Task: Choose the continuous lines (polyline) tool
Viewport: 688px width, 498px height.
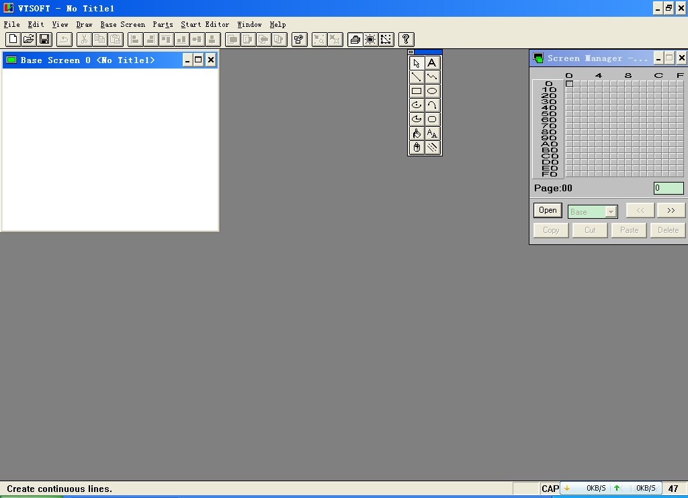Action: point(432,77)
